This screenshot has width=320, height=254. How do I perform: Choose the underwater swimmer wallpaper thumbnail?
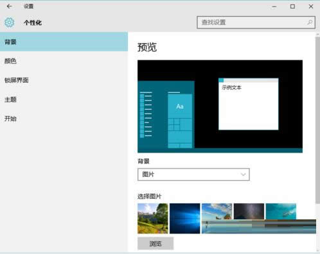point(281,212)
